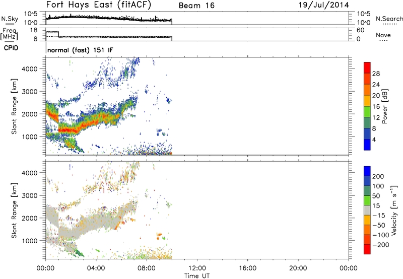Click the 'Freq. [MHz]' axis label
403x279 pixels.
pyautogui.click(x=9, y=34)
